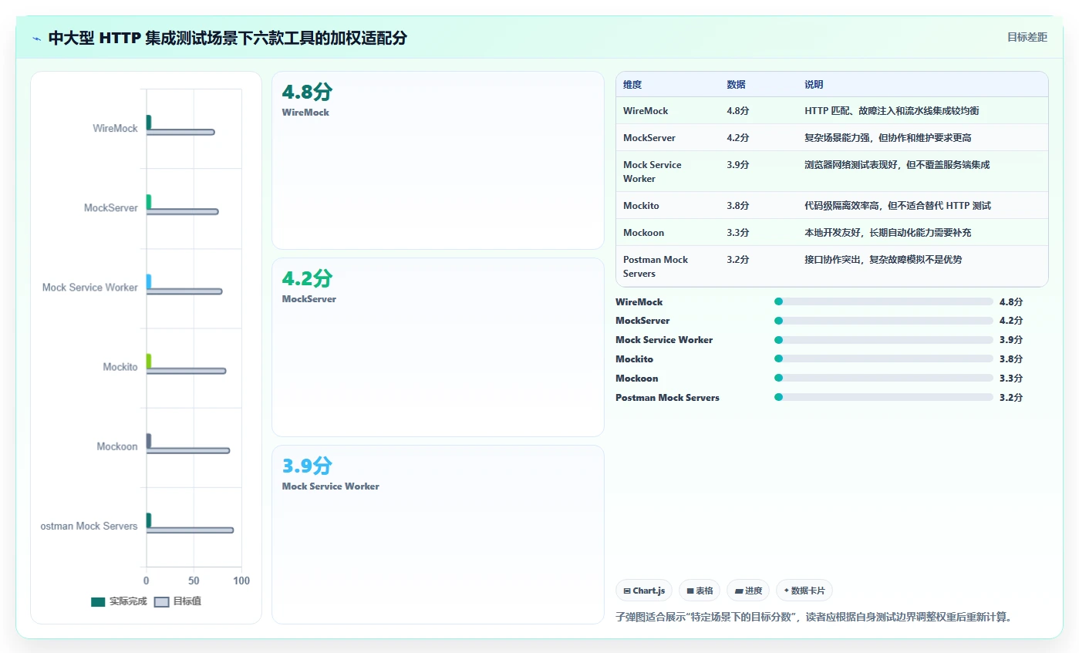Screen dimensions: 1079x653
Task: Click the 3.2分 value beside the Postman progress bar
Action: tap(1010, 398)
